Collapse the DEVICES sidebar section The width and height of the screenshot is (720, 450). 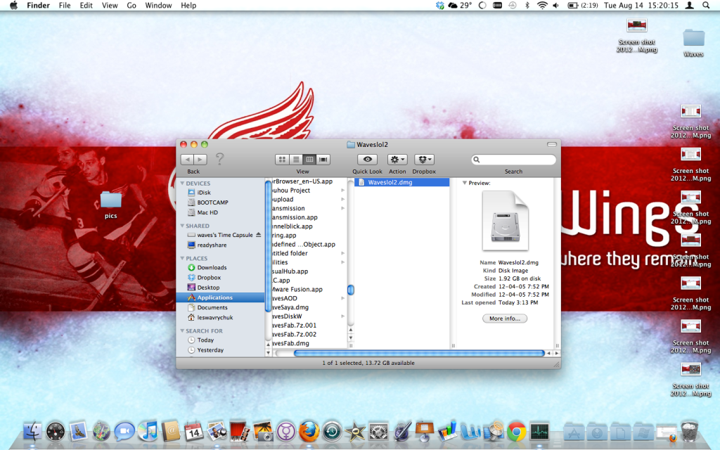coord(182,184)
